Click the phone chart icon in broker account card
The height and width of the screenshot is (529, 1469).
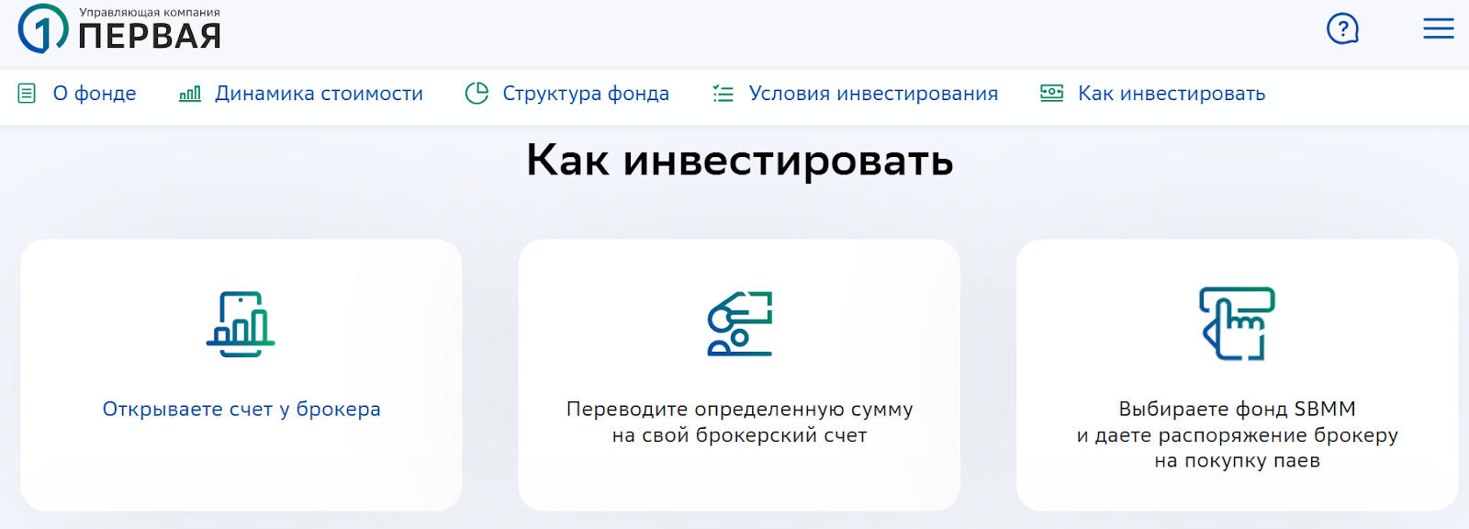coord(241,324)
